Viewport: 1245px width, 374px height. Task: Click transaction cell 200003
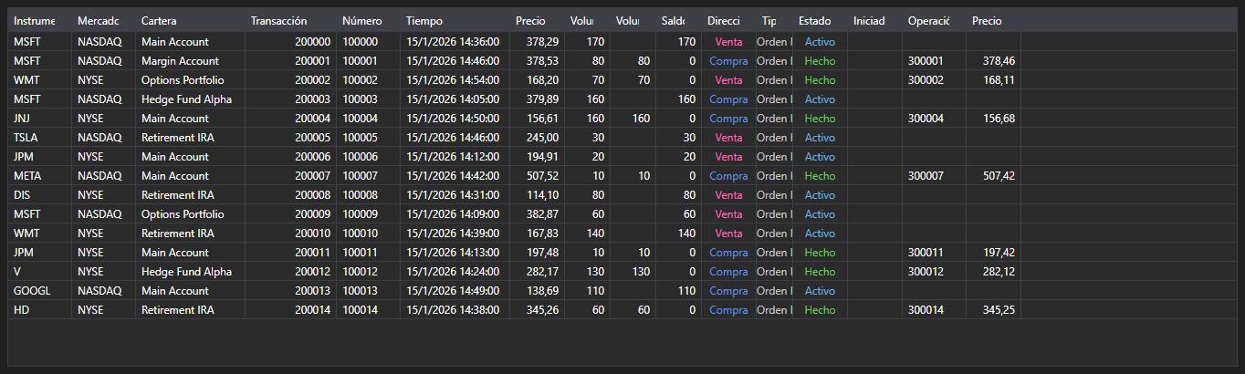click(x=290, y=99)
